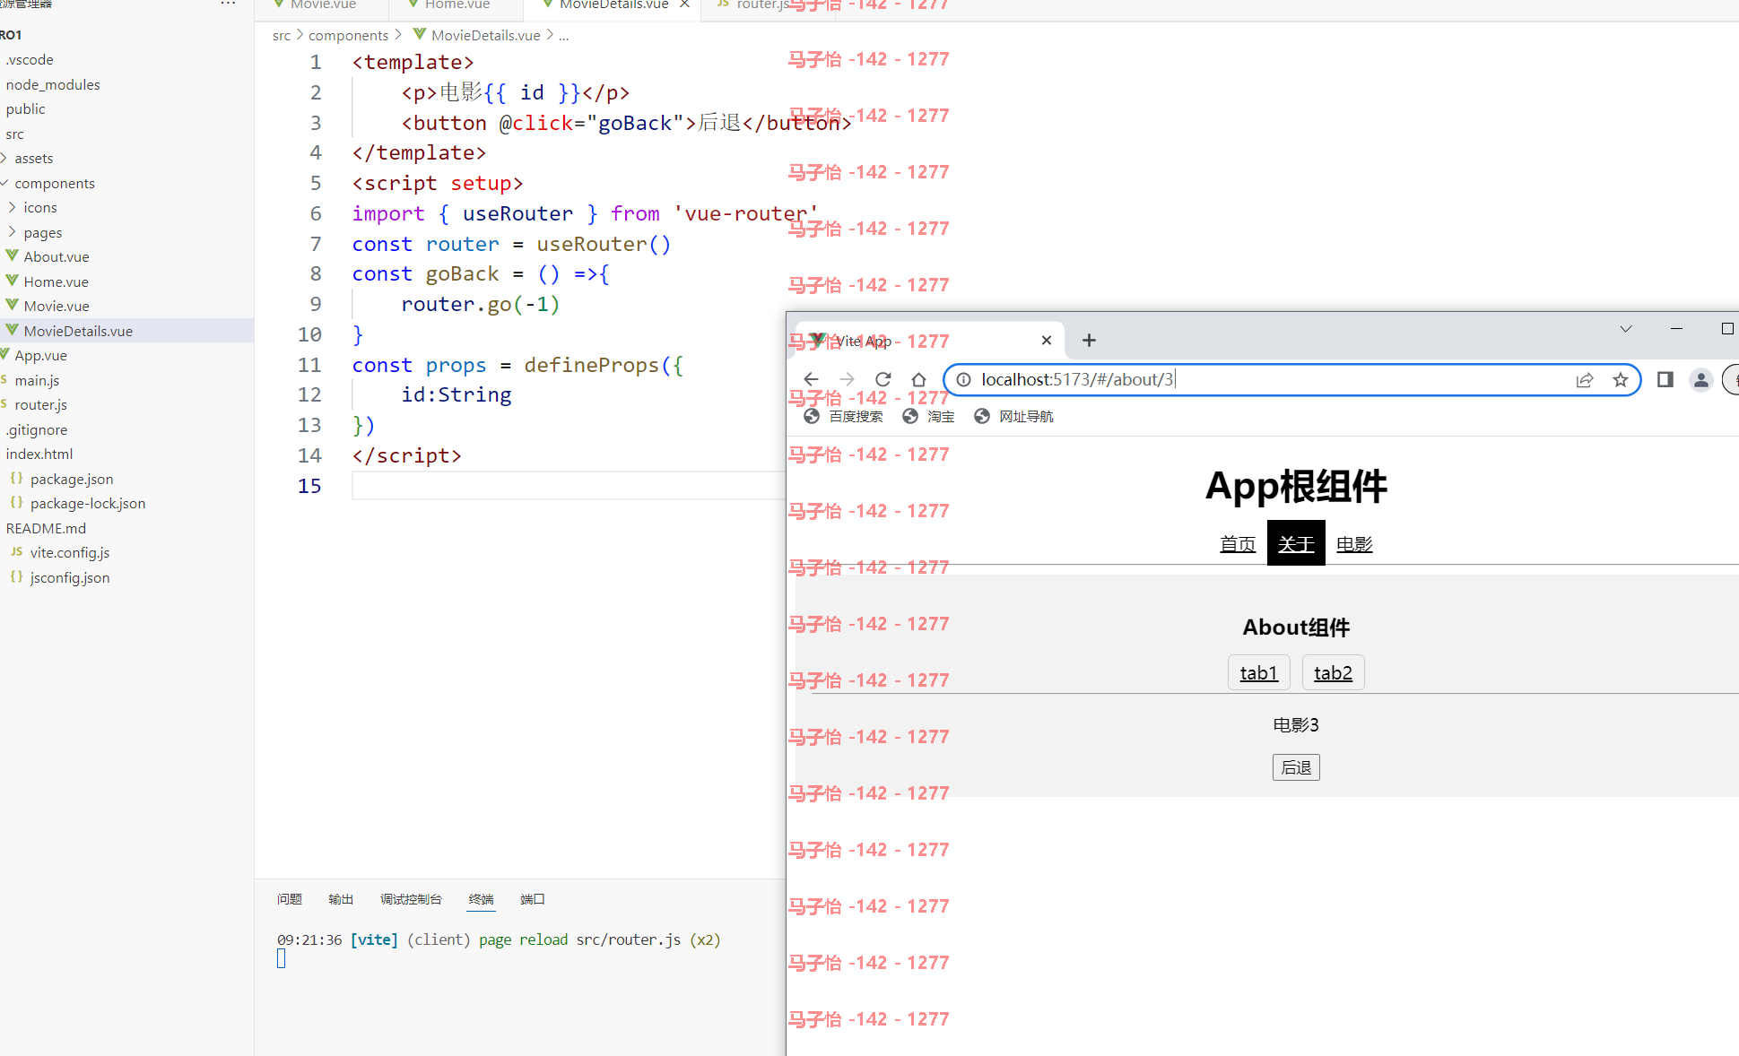Switch to the 调试控制台 panel tab

[411, 899]
